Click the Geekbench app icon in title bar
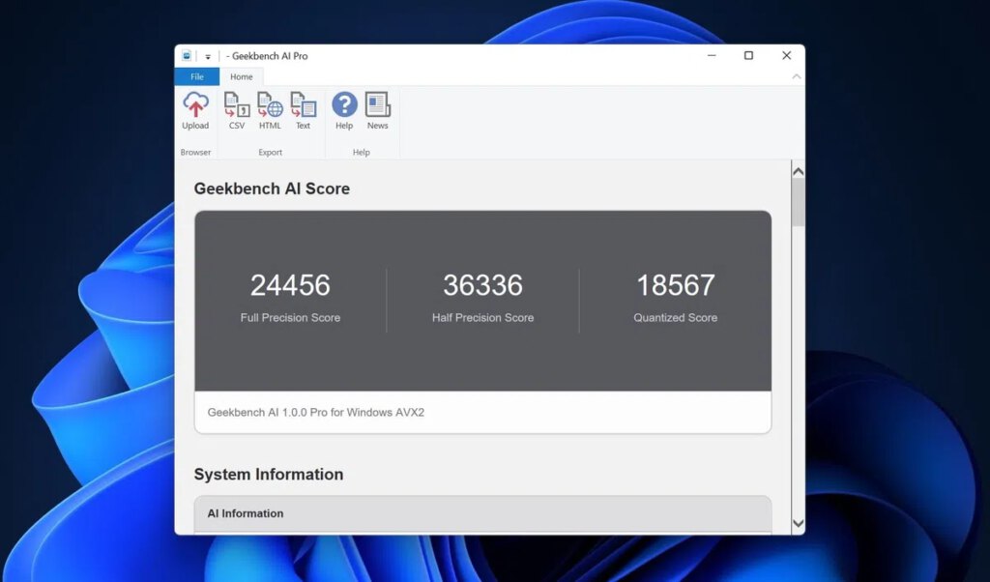The width and height of the screenshot is (990, 582). coord(188,56)
